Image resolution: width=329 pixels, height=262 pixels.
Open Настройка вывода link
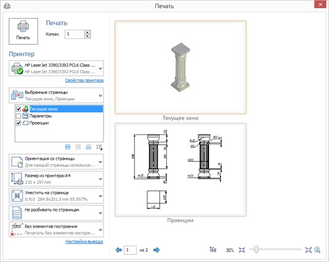[x=84, y=242]
